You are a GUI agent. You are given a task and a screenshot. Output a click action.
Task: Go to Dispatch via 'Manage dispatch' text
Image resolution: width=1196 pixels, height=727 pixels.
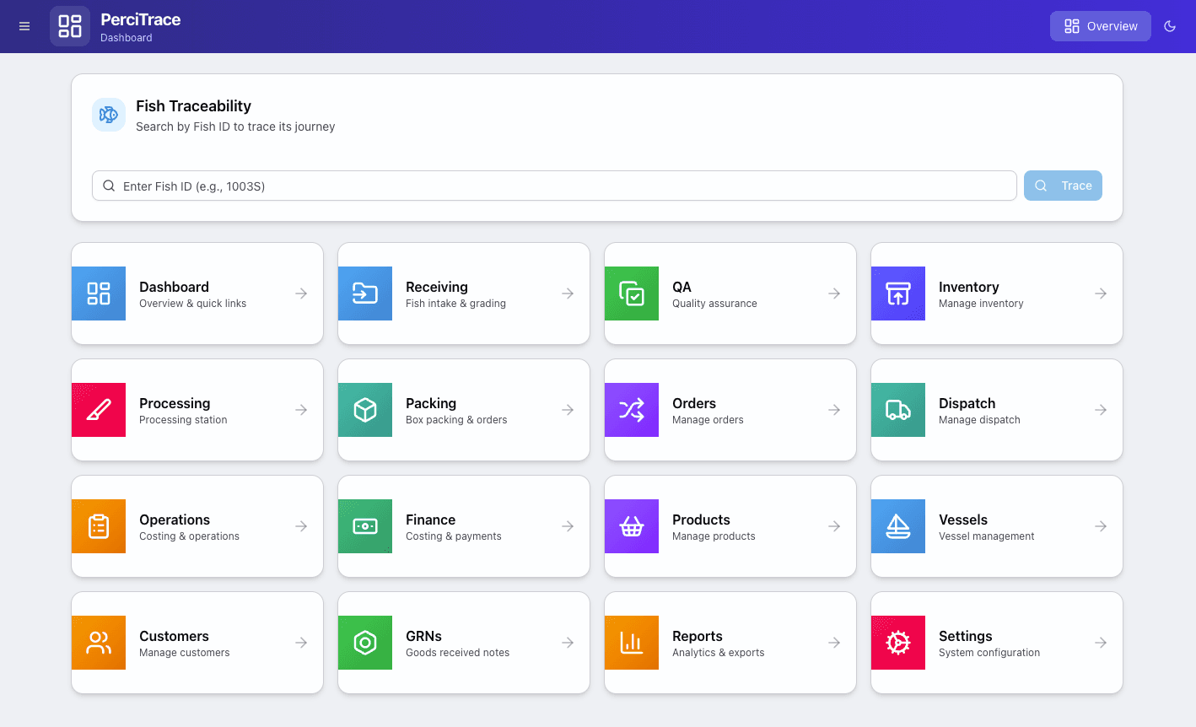pyautogui.click(x=979, y=420)
